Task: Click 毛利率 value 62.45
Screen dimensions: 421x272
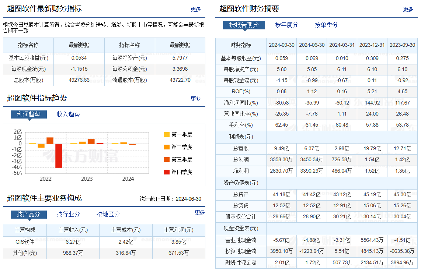Action: point(281,125)
